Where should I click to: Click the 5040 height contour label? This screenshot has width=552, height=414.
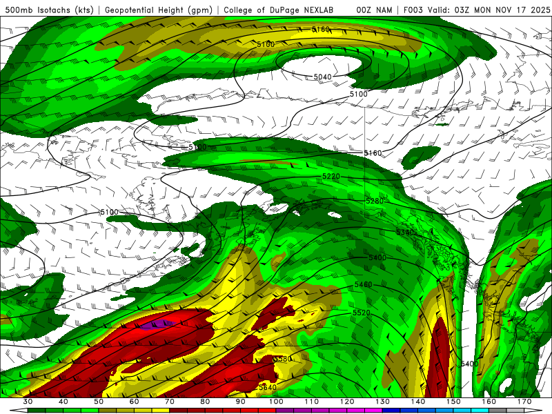pos(322,77)
